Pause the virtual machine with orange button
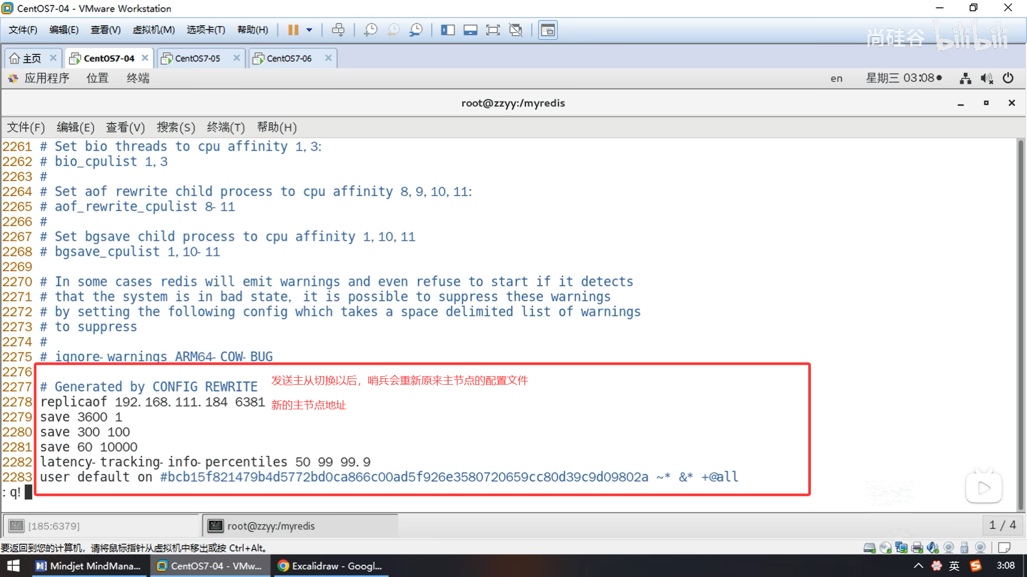 pos(293,30)
